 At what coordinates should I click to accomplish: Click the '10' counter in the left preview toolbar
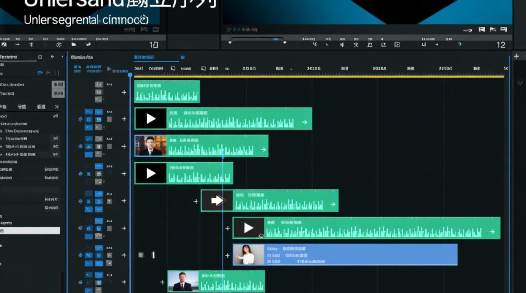coord(154,45)
